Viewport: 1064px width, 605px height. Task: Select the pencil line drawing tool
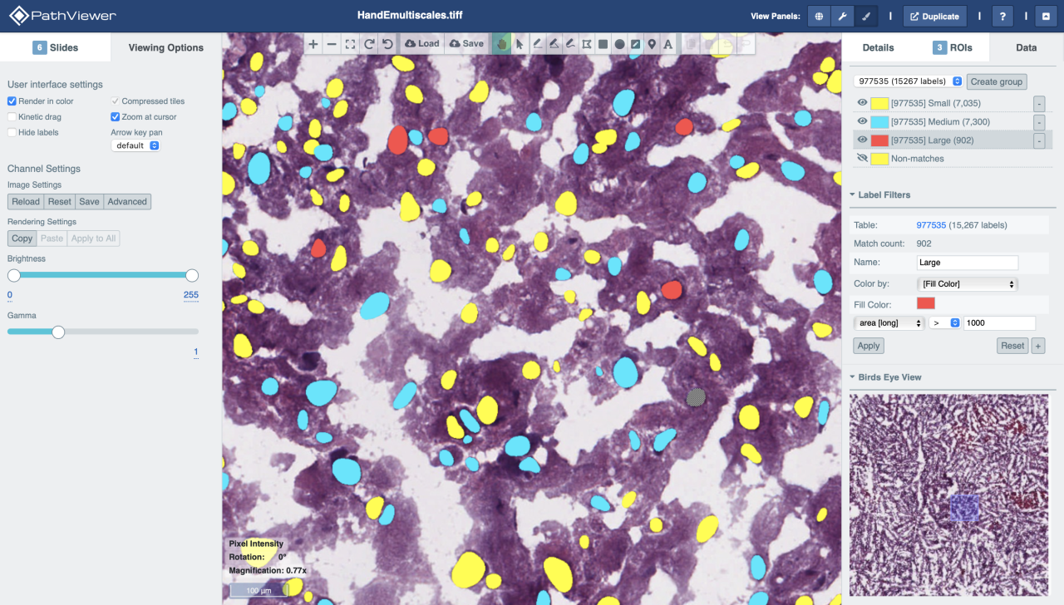(x=537, y=44)
